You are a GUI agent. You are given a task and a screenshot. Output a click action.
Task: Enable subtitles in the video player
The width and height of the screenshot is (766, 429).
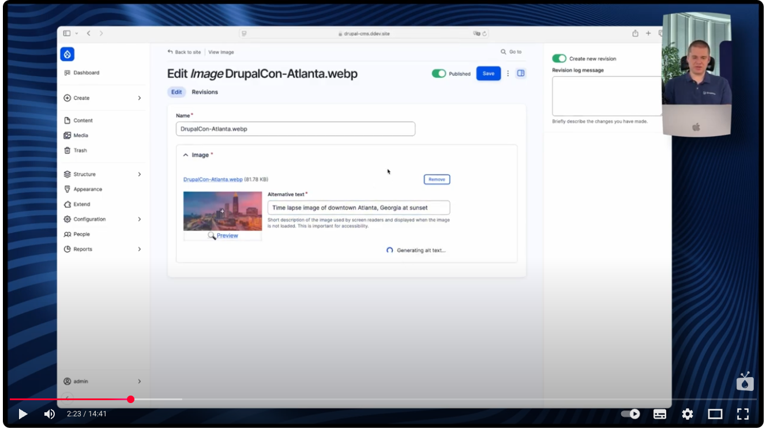click(x=659, y=413)
